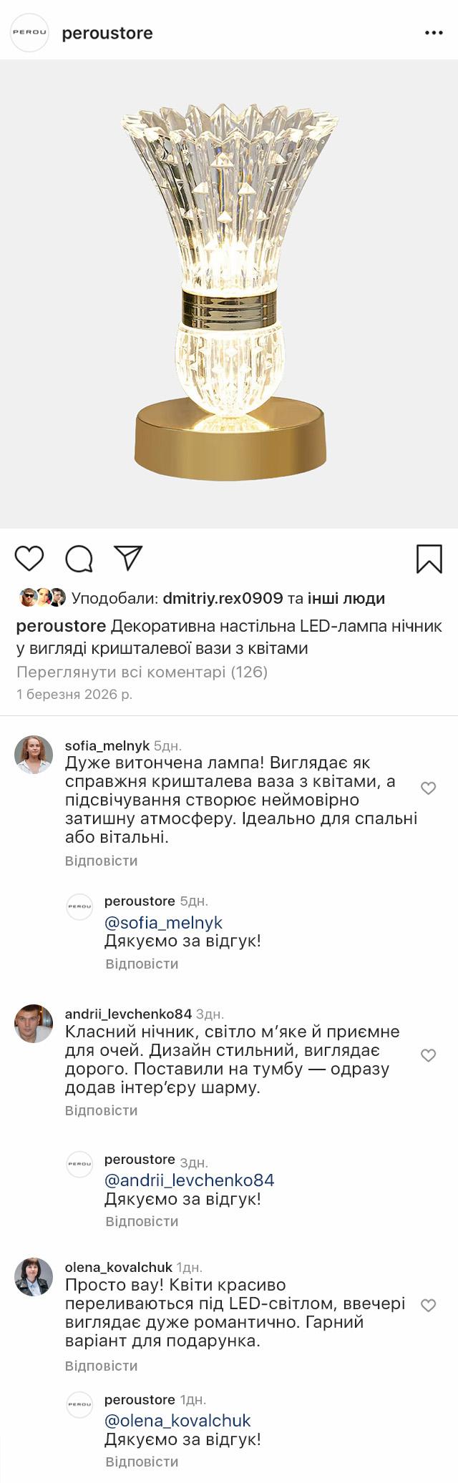458x1483 pixels.
Task: View the list of other people who liked
Action: (x=346, y=598)
